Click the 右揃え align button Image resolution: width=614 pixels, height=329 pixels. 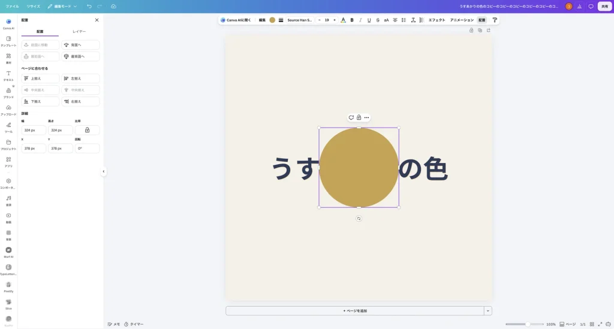click(81, 101)
